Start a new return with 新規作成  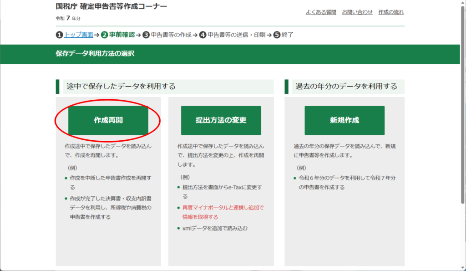pyautogui.click(x=344, y=120)
